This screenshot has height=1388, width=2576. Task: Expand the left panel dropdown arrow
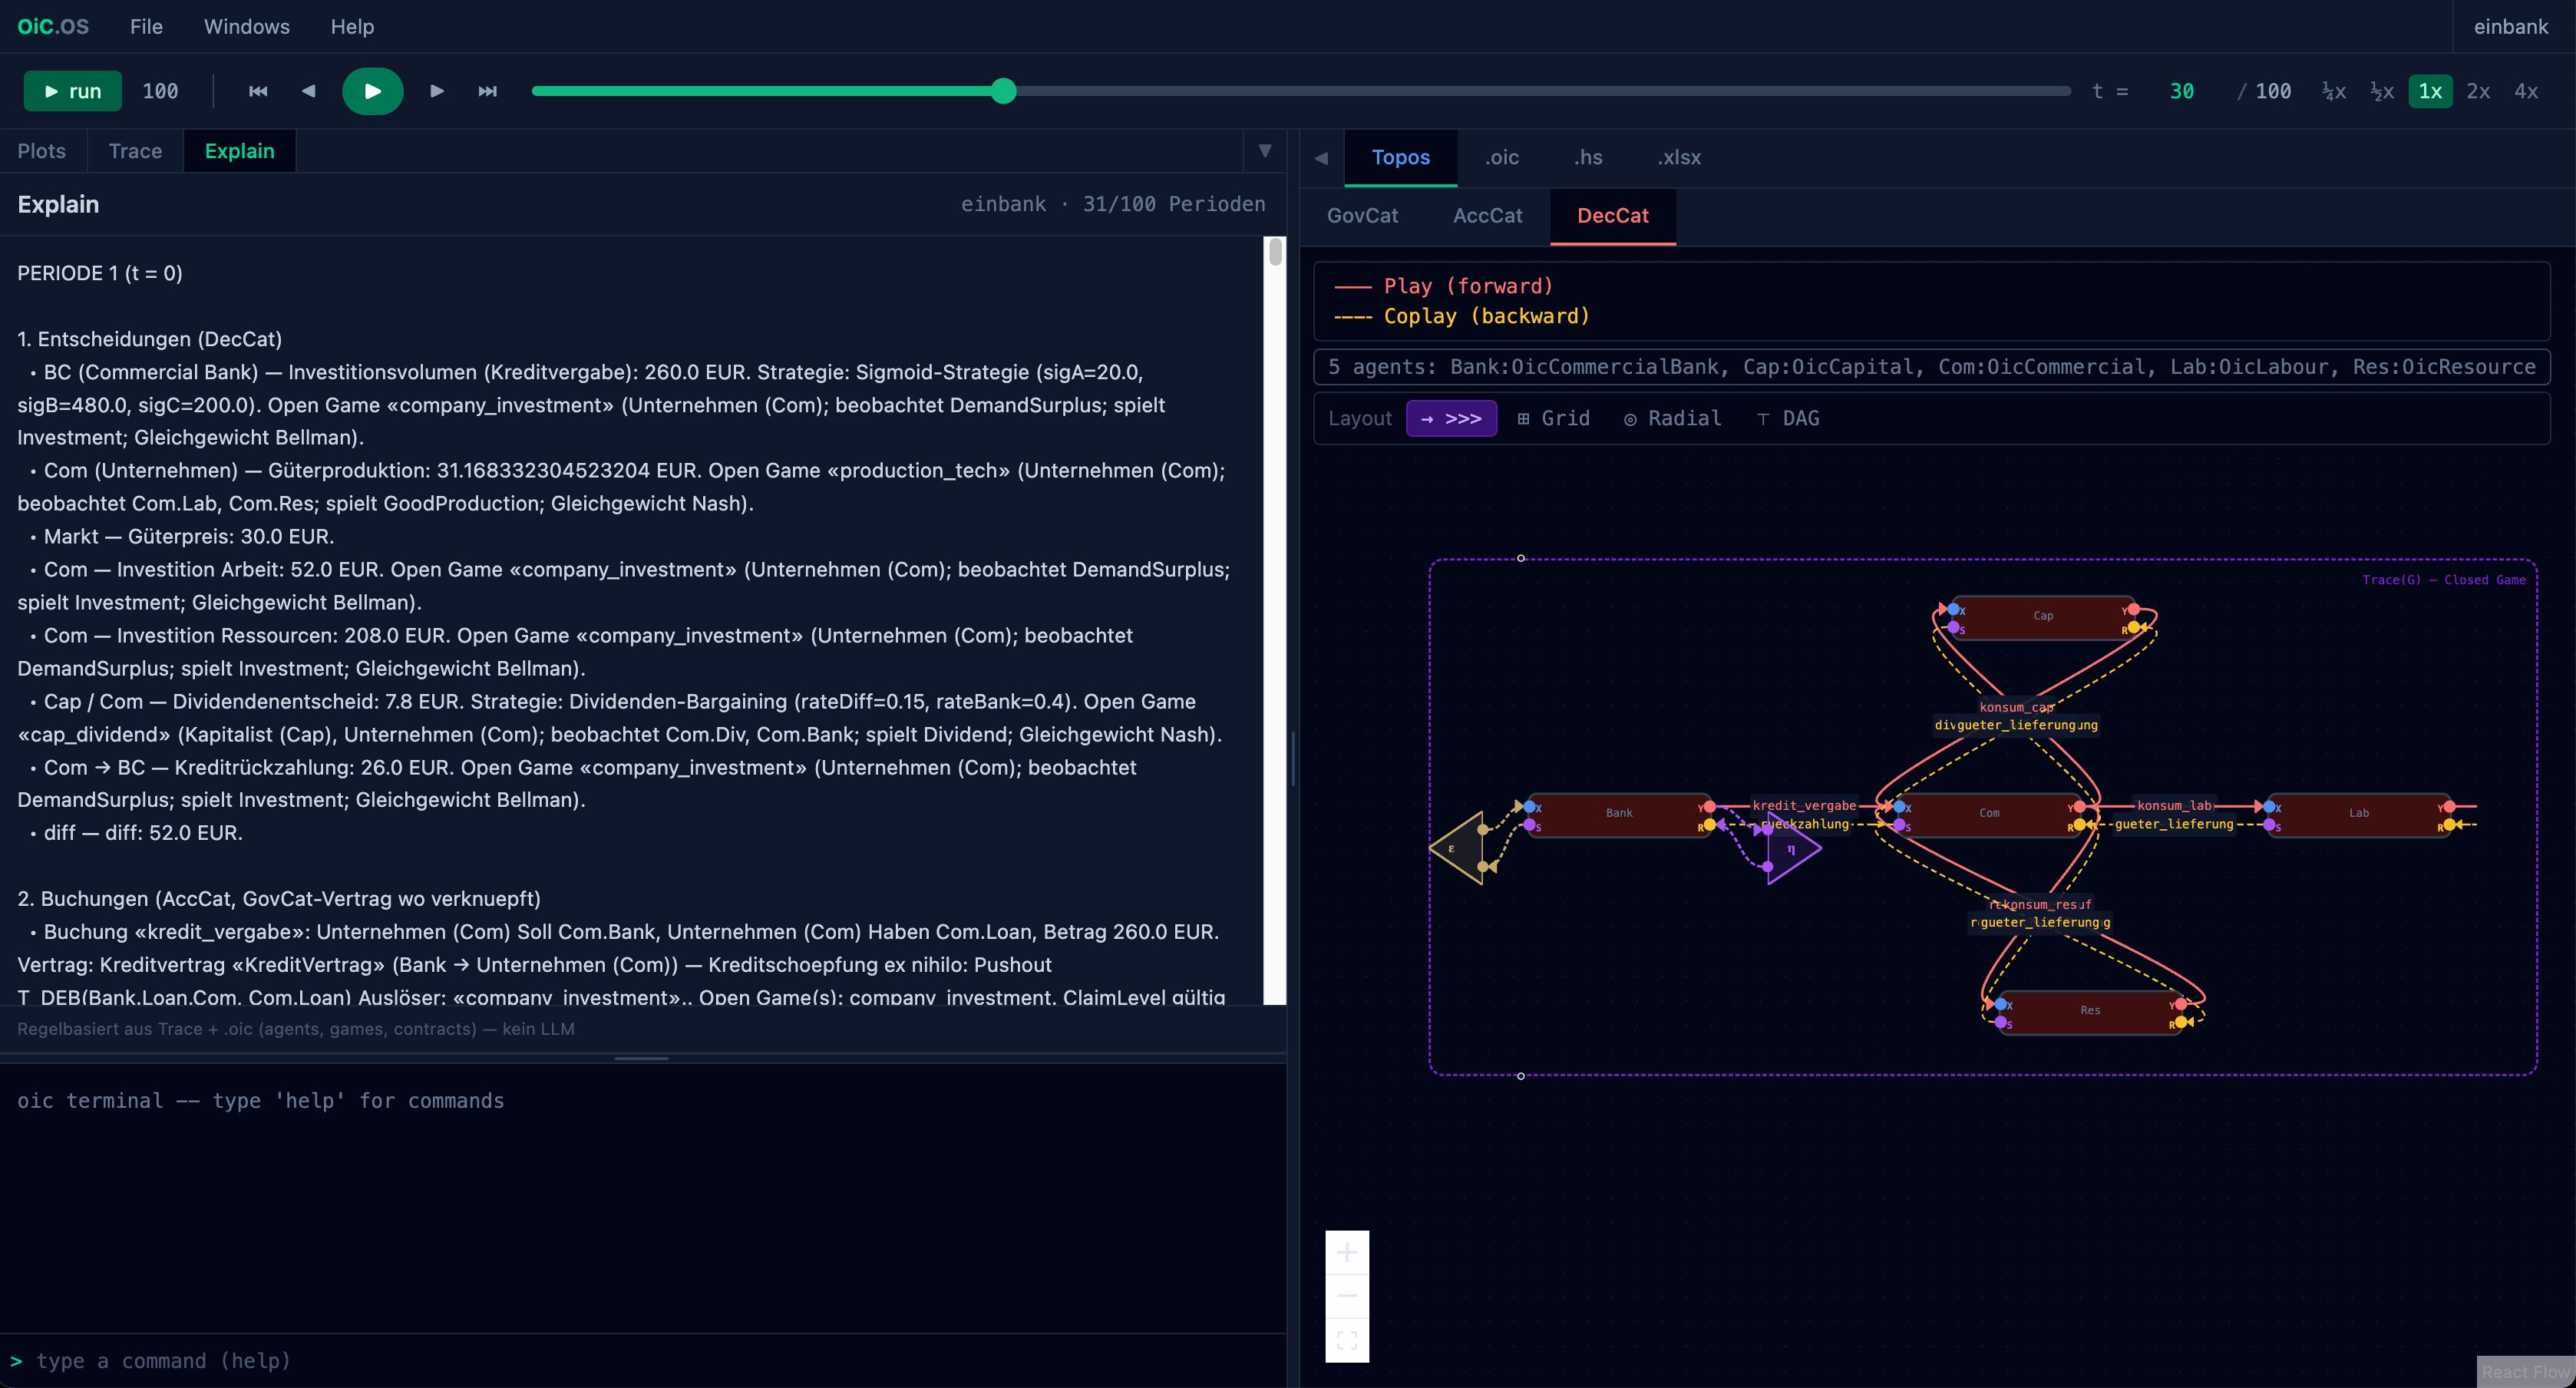point(1264,151)
